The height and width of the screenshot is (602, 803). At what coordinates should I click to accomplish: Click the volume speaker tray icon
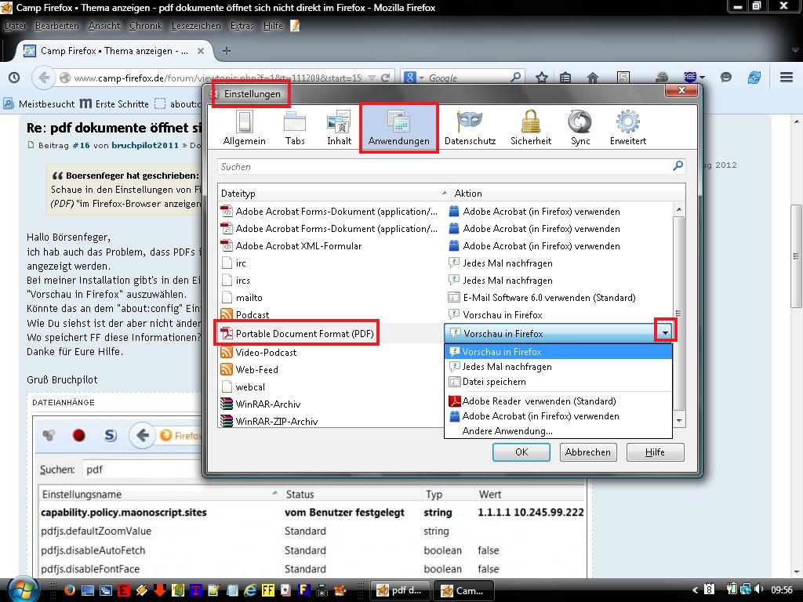(x=759, y=589)
